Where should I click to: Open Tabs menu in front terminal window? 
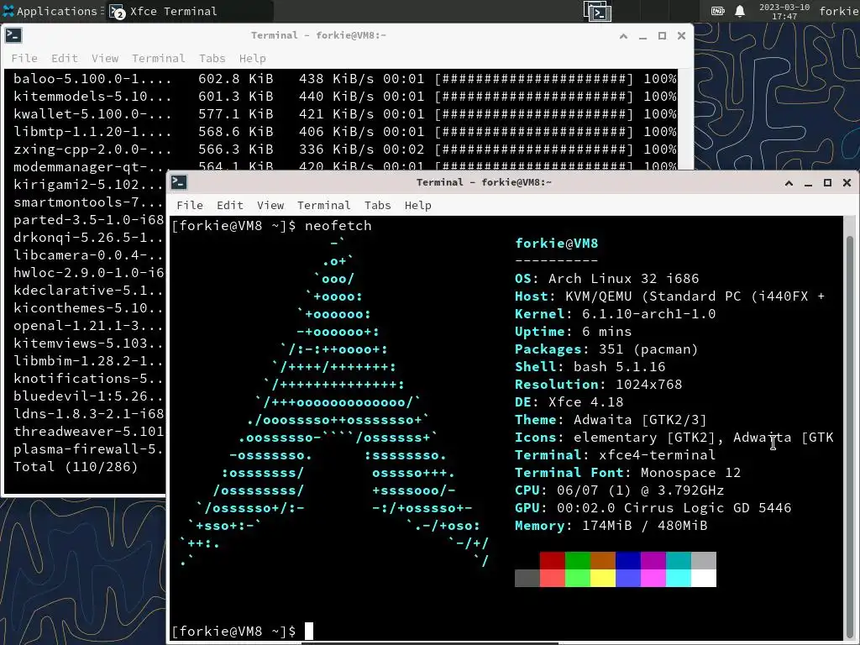tap(377, 205)
